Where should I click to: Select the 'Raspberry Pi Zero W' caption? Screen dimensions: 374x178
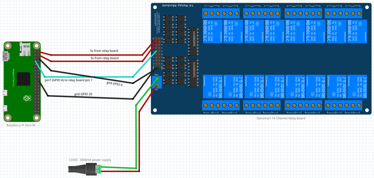click(21, 125)
